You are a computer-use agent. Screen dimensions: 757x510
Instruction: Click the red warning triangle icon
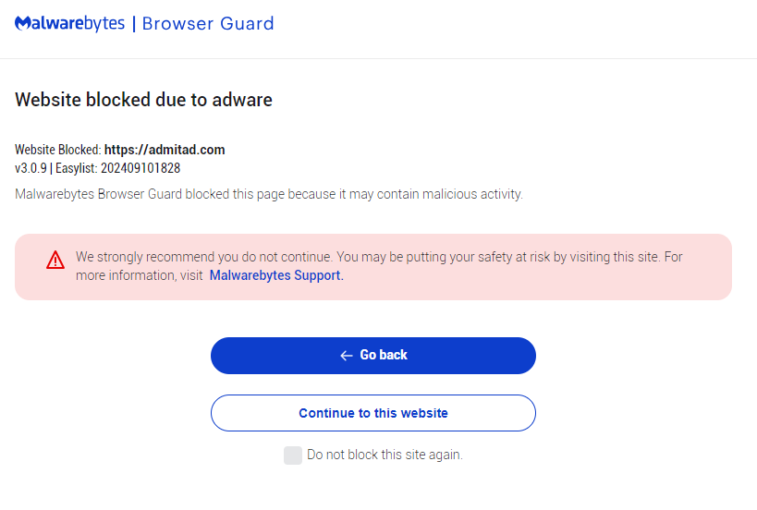55,260
